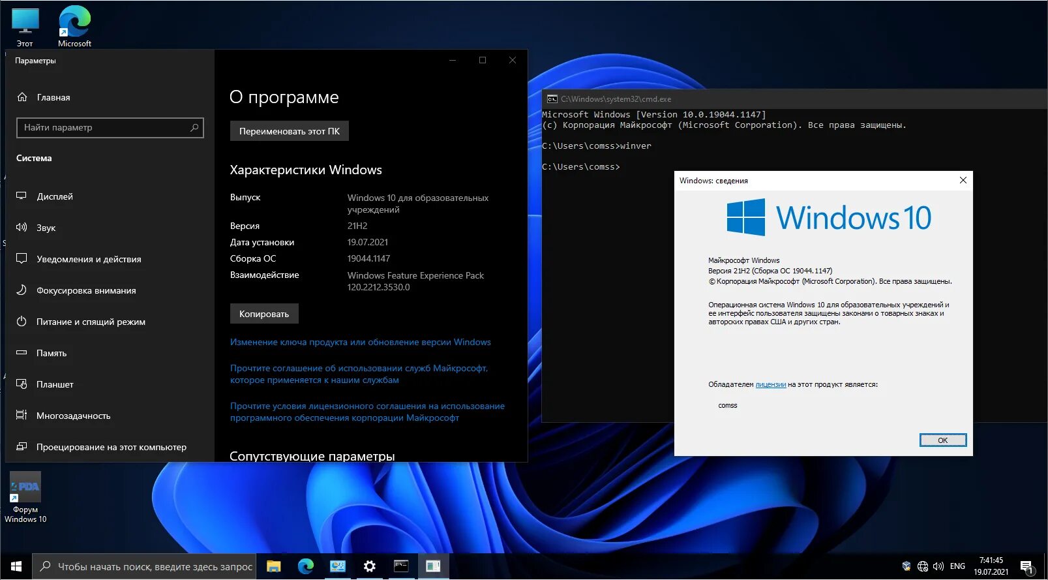Viewport: 1048px width, 580px height.
Task: Open Изменение ключа продукта link
Action: click(x=360, y=342)
